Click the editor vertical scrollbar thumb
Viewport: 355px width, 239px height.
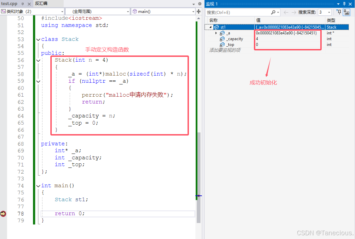pyautogui.click(x=198, y=178)
